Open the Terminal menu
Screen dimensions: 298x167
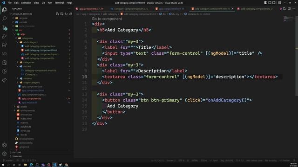pos(59,3)
